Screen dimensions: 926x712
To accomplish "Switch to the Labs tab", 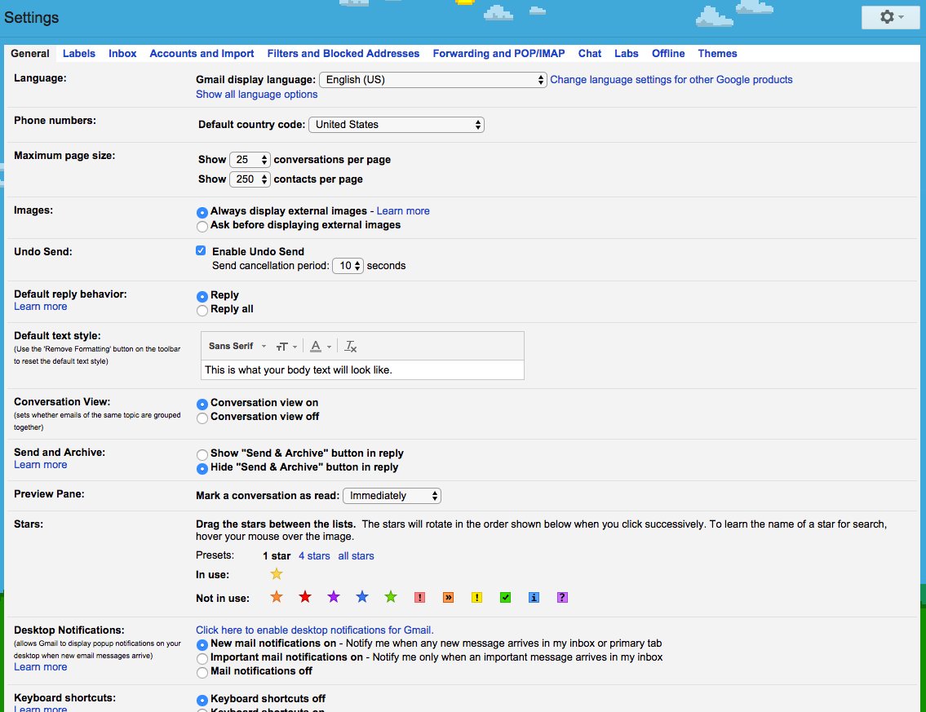I will (626, 53).
